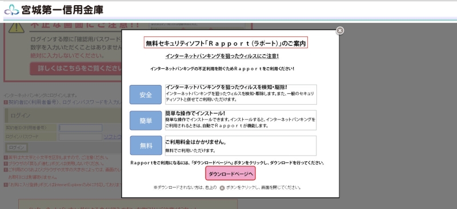Click the popup title 無料セキュリティソフト「Rapport」のご案内
Viewport: 457px width, 209px height.
[x=226, y=43]
